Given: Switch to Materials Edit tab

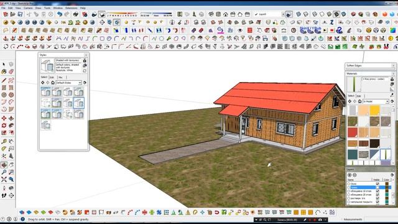Looking at the screenshot, I should (359, 96).
